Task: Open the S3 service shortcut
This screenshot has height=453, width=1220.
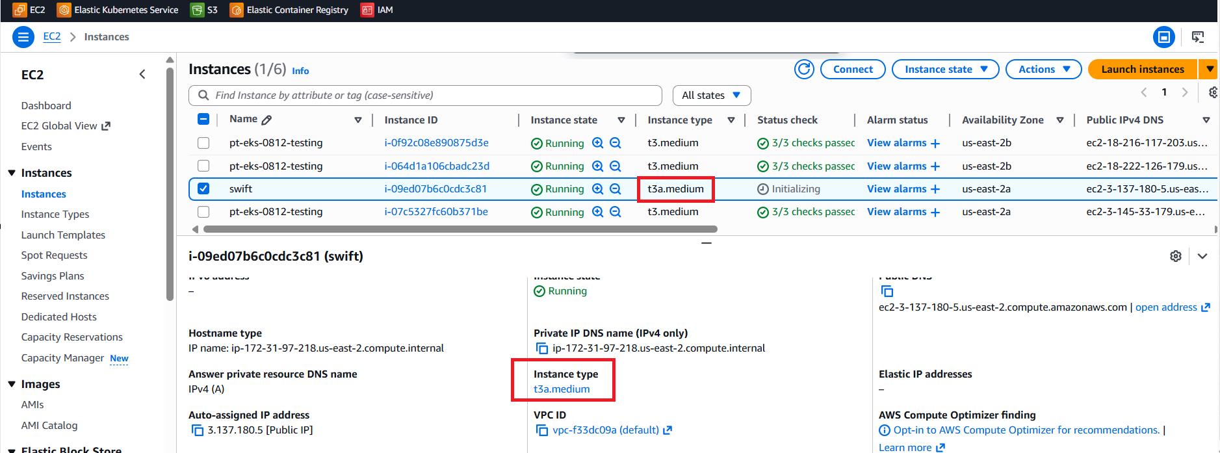Action: 204,10
